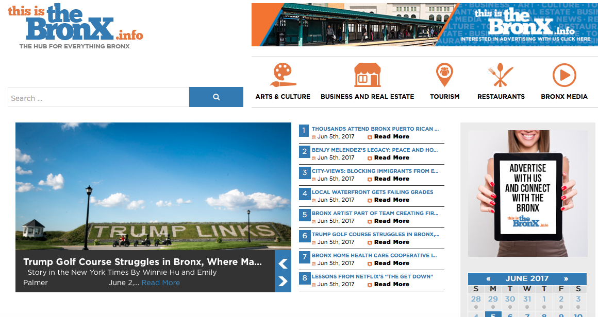The height and width of the screenshot is (317, 598).
Task: Open the Tourism menu label
Action: (445, 97)
